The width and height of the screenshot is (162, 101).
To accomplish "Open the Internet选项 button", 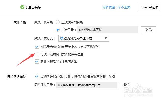I will pos(149,7).
